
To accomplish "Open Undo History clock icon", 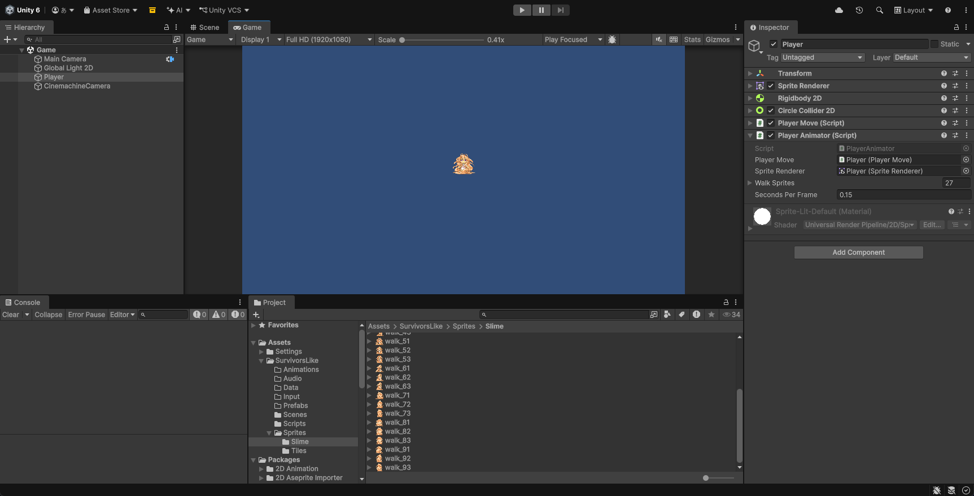I will [x=859, y=10].
